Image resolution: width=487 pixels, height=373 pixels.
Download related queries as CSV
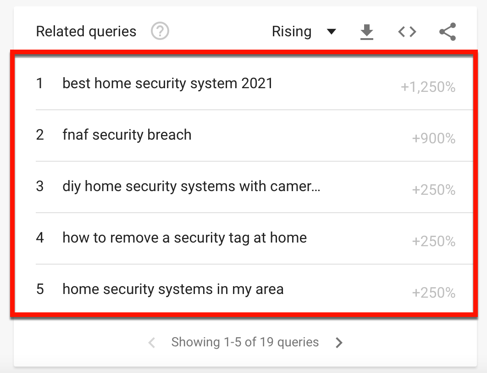pos(367,32)
